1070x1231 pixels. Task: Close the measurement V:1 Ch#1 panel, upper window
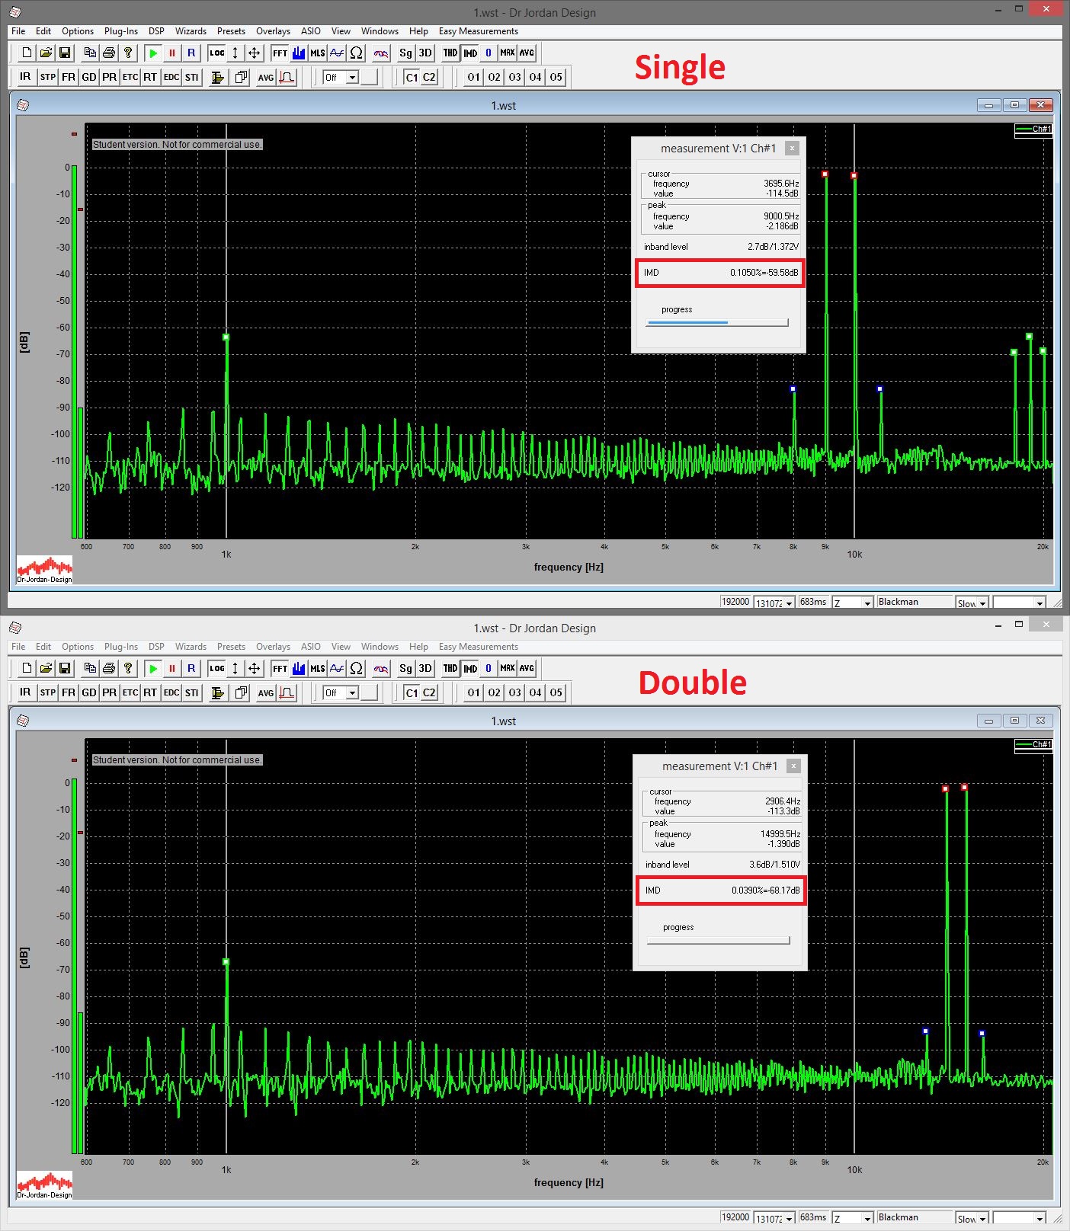[x=792, y=149]
